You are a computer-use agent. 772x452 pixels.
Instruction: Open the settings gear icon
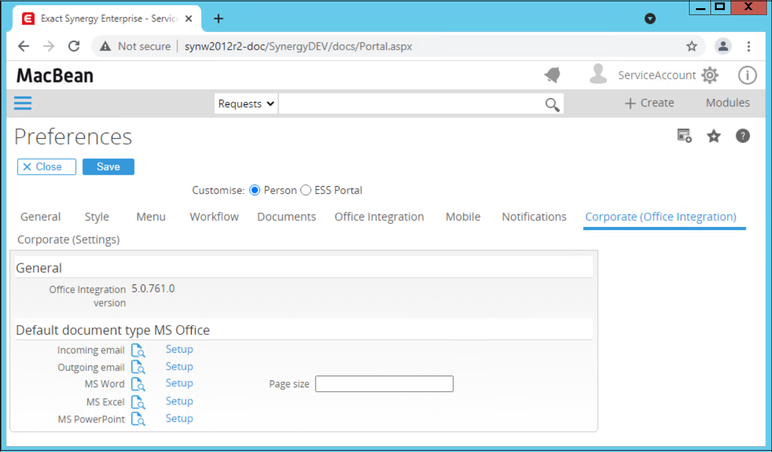click(710, 75)
